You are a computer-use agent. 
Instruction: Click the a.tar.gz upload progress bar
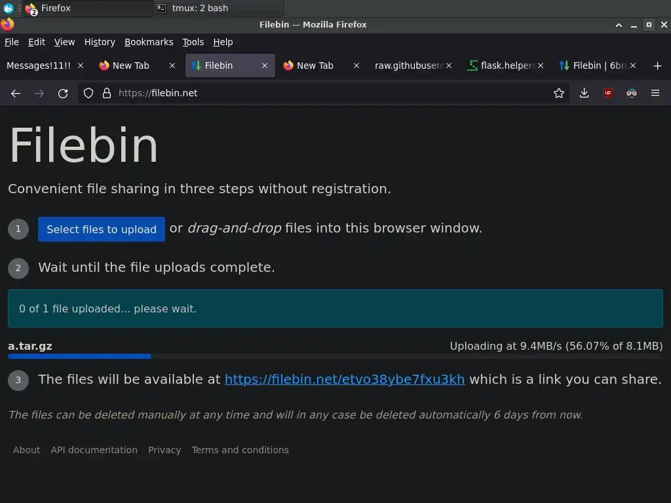(335, 356)
